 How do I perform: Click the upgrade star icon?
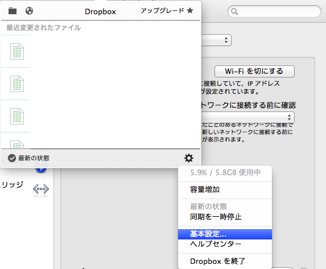click(190, 10)
